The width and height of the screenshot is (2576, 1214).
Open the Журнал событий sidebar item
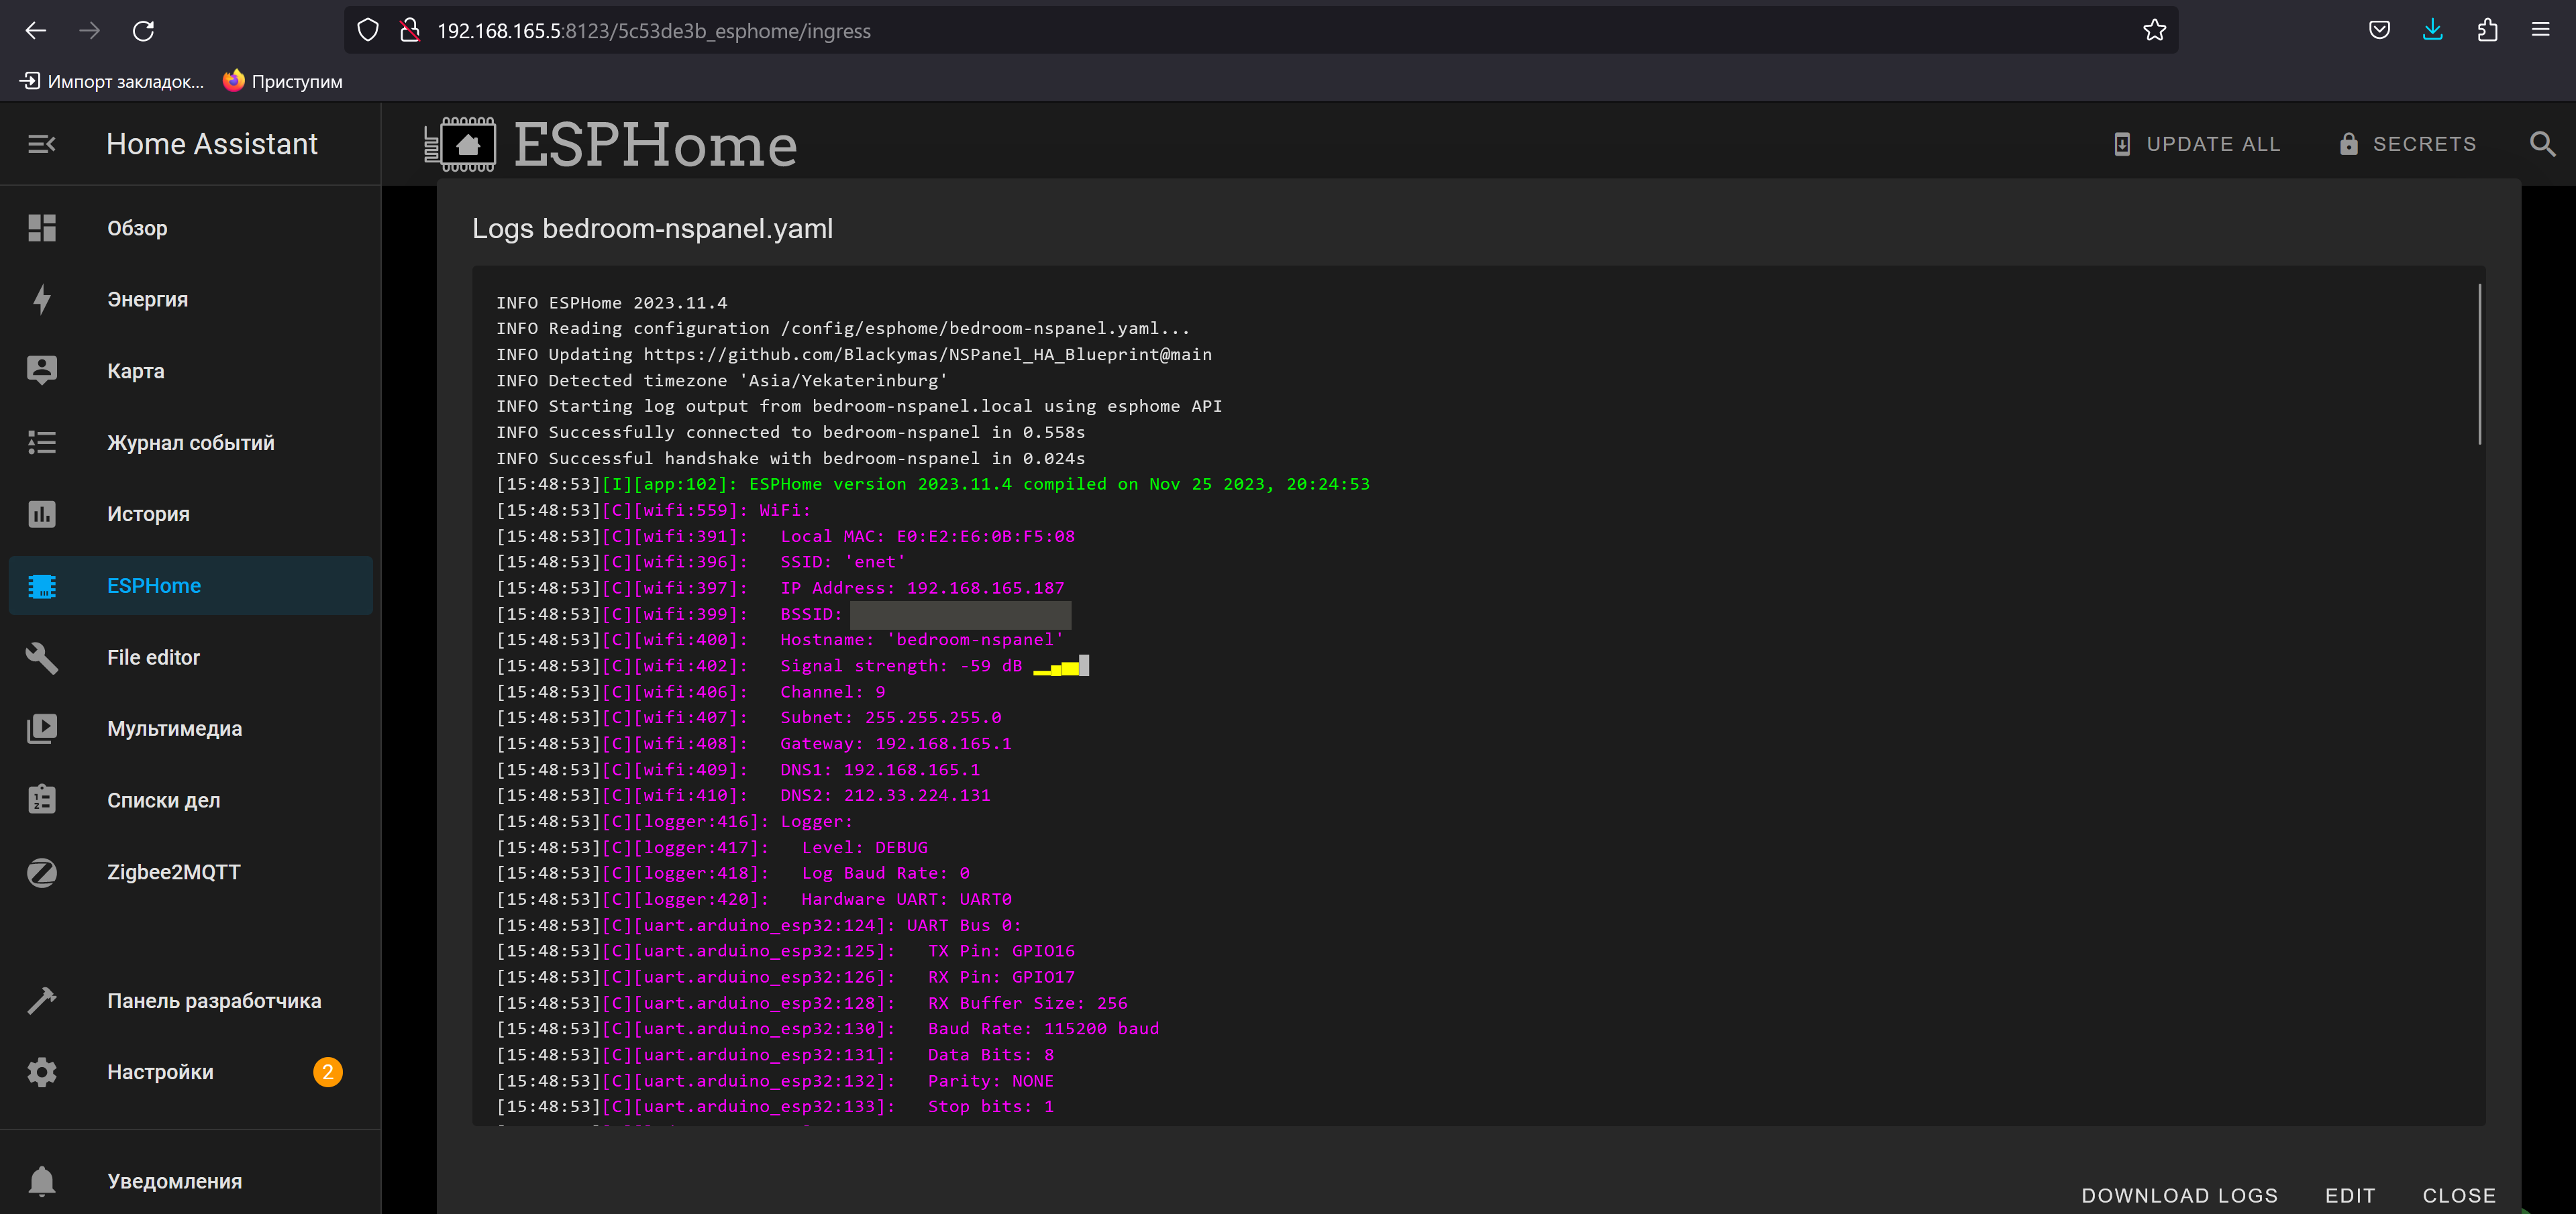click(190, 443)
